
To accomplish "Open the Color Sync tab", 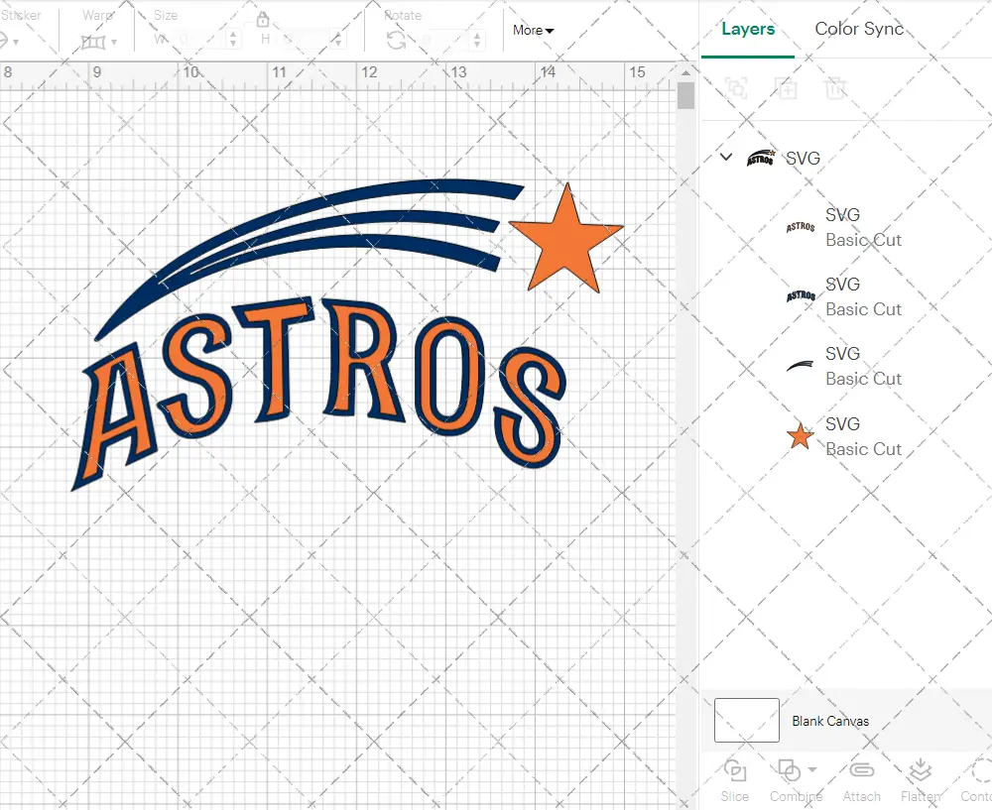I will pyautogui.click(x=858, y=29).
